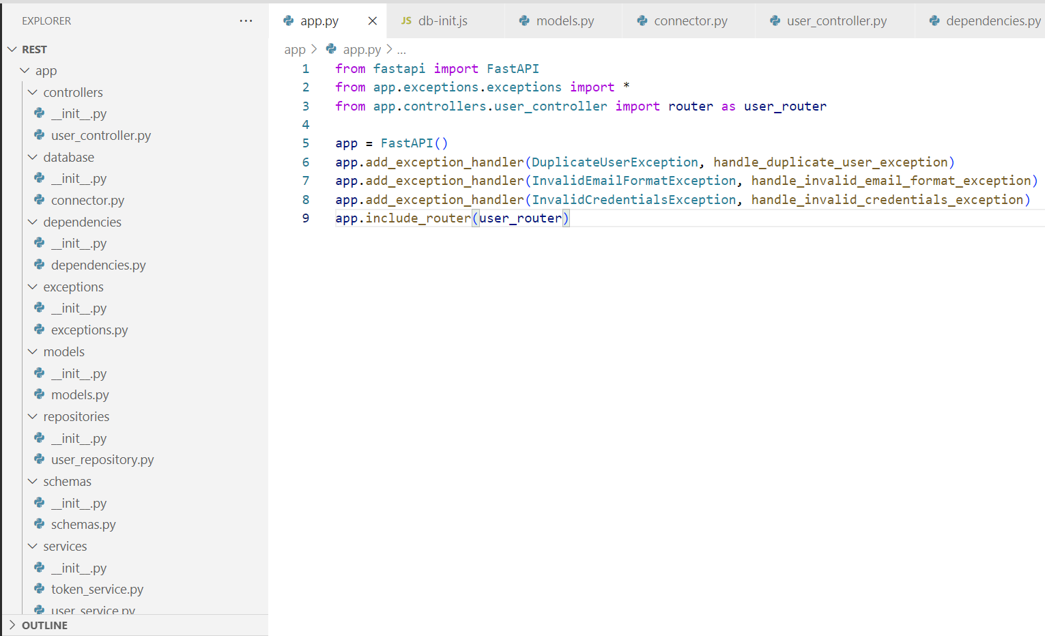Image resolution: width=1045 pixels, height=636 pixels.
Task: Click 'DuplicateUserException' on line 6
Action: click(615, 162)
